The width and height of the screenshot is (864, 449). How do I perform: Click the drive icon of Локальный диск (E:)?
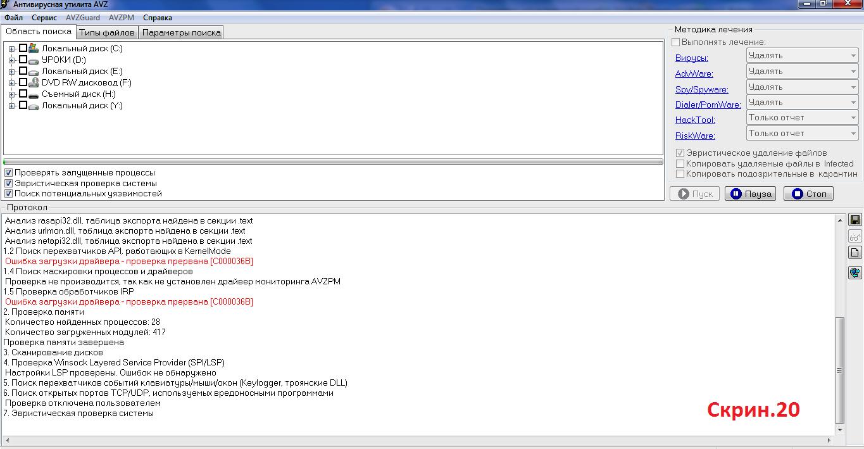34,72
